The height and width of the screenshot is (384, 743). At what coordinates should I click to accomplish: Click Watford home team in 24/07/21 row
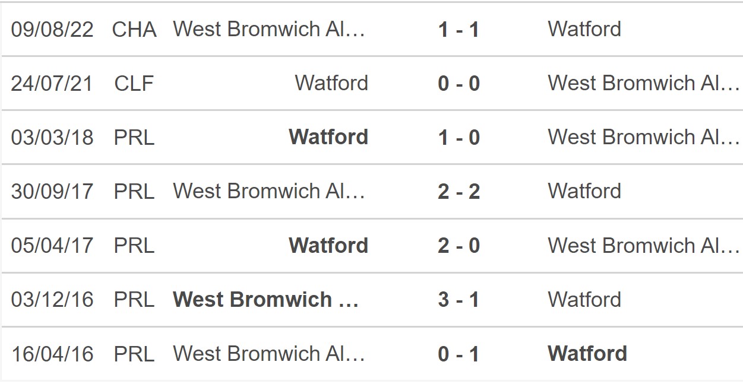pyautogui.click(x=331, y=83)
